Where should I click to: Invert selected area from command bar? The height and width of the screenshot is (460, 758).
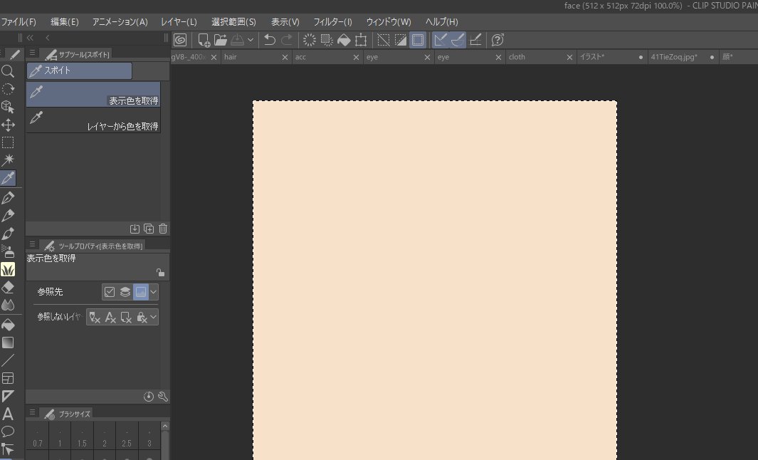(x=400, y=40)
